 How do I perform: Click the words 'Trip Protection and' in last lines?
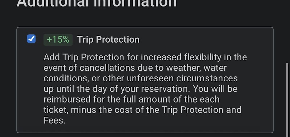pyautogui.click(x=202, y=110)
